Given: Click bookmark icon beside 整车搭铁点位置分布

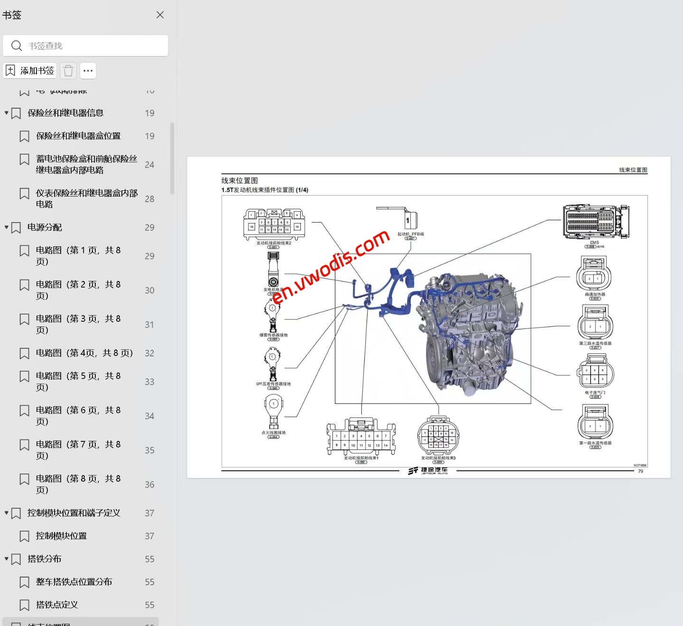Looking at the screenshot, I should click(24, 582).
